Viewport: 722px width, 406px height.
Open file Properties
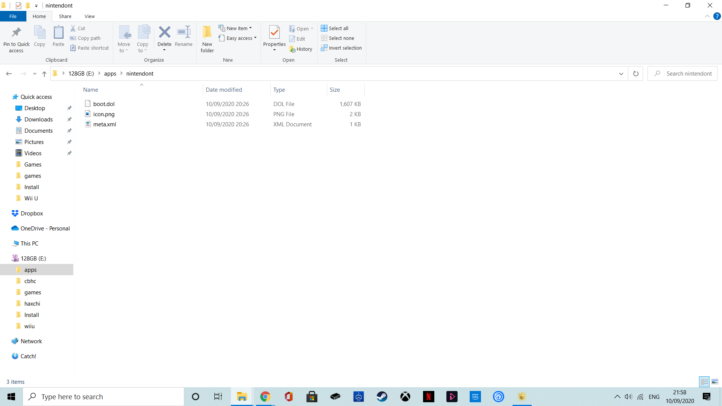pyautogui.click(x=275, y=38)
